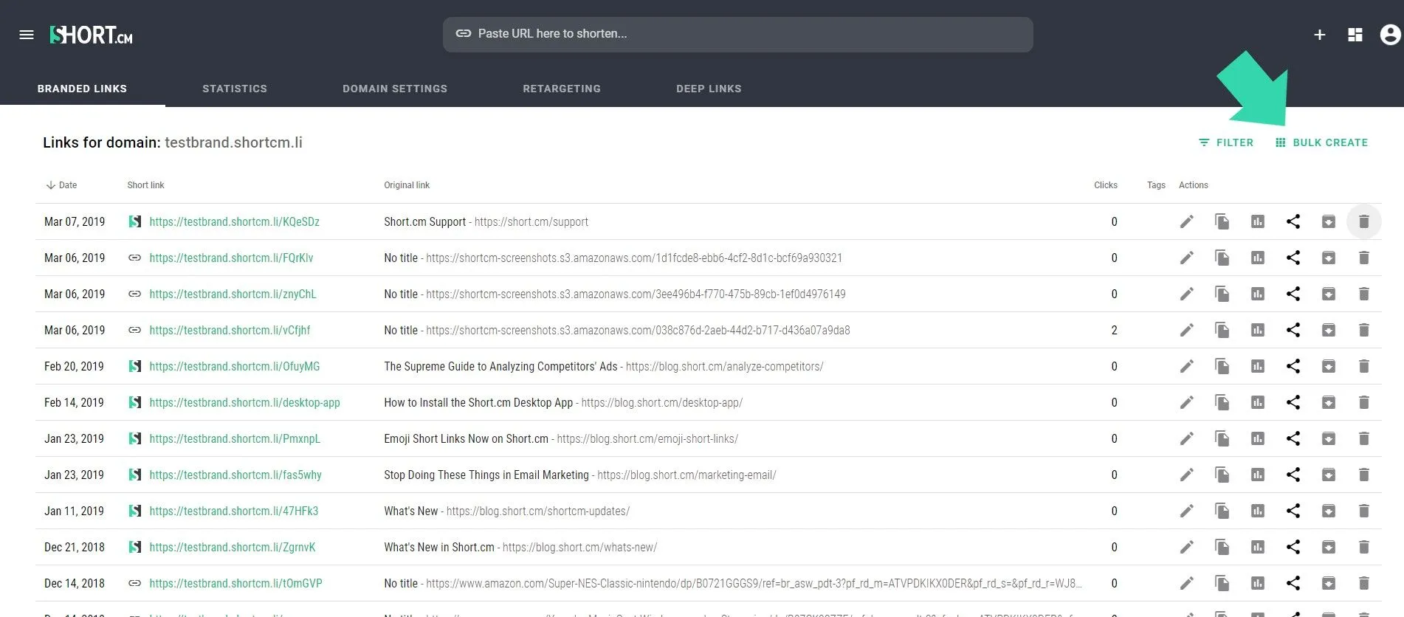Share the OfuyMG short link
1404x617 pixels.
[1293, 366]
